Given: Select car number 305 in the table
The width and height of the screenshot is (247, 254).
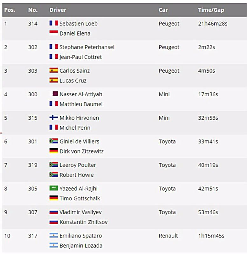Looking at the screenshot, I should (33, 189).
